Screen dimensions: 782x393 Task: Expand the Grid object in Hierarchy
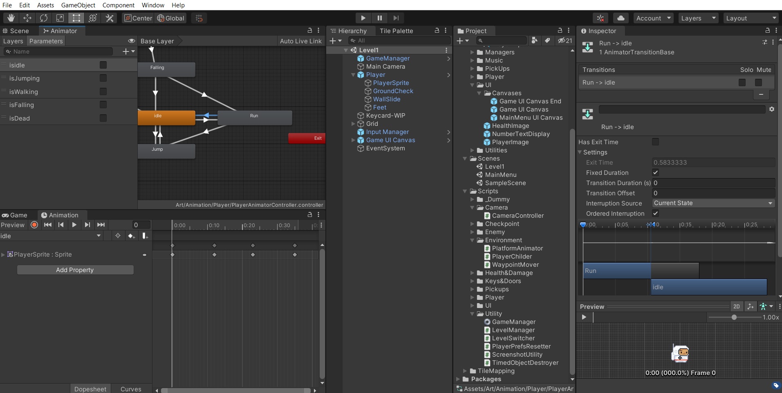tap(353, 124)
